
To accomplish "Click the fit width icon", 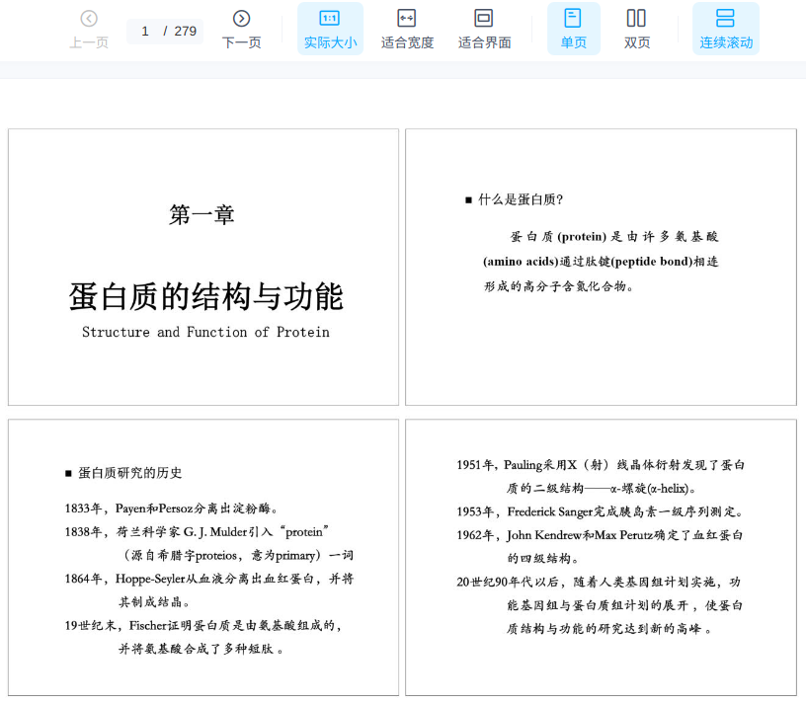I will click(407, 19).
